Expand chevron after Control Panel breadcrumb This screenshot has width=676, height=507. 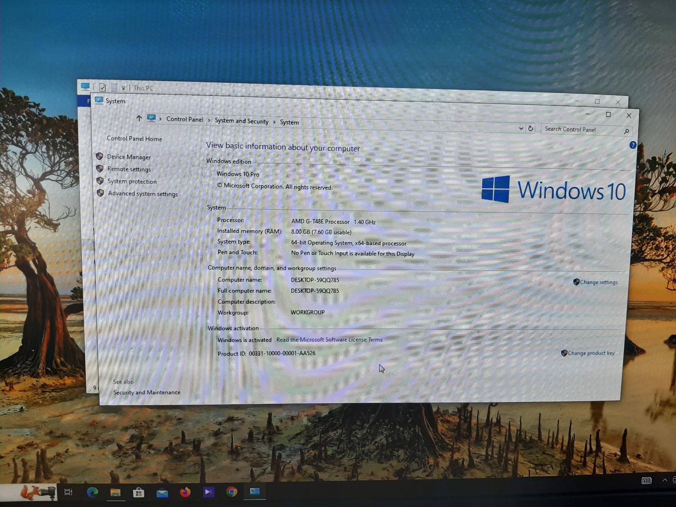[209, 120]
